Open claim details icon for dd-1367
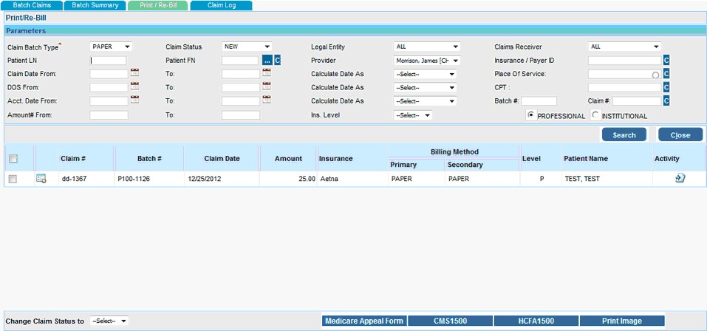 point(41,179)
